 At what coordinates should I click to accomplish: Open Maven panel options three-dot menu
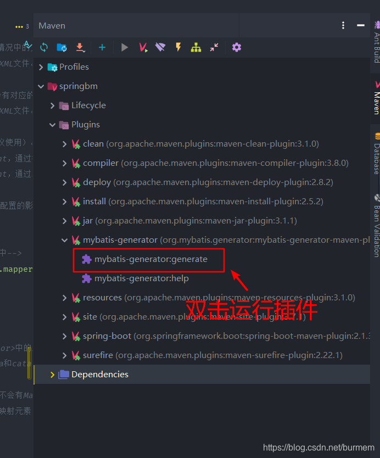(343, 25)
